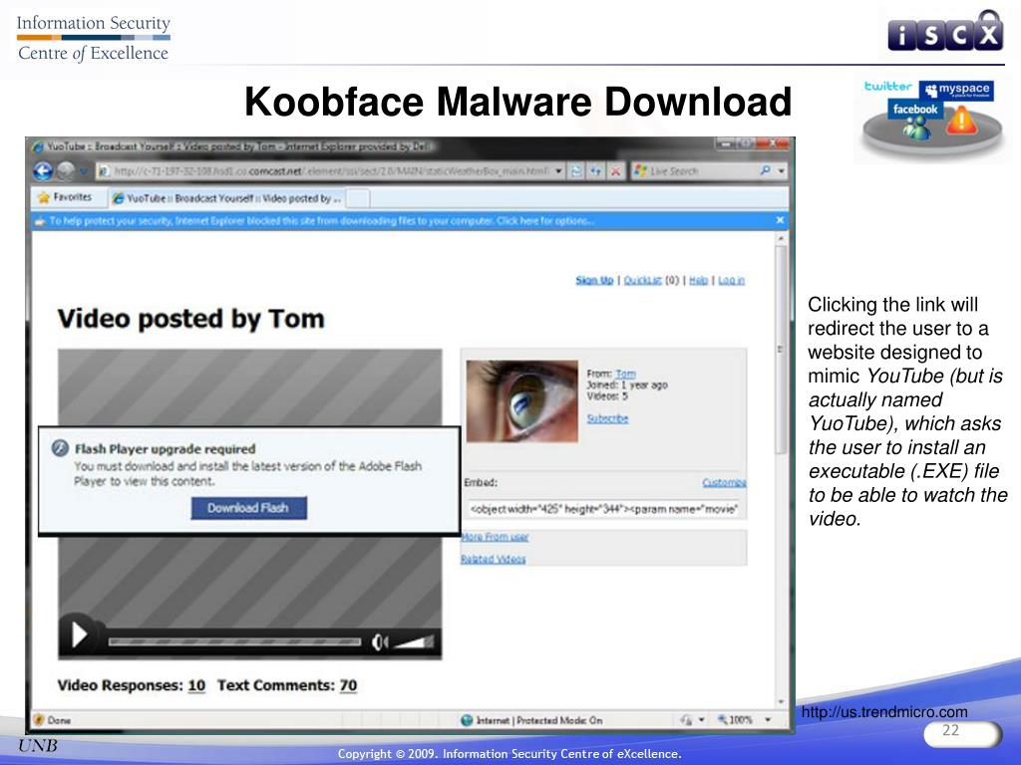
Task: Expand More From user section
Action: point(495,537)
